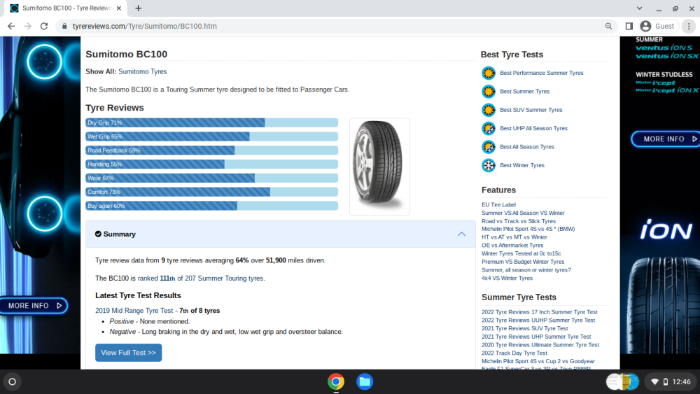Viewport: 700px width, 394px height.
Task: Click the Wet Grip 65% bar
Action: pos(211,136)
